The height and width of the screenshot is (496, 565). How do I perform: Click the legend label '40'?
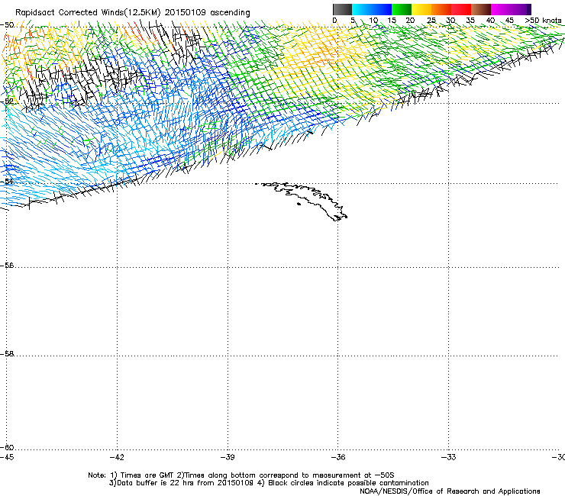490,21
